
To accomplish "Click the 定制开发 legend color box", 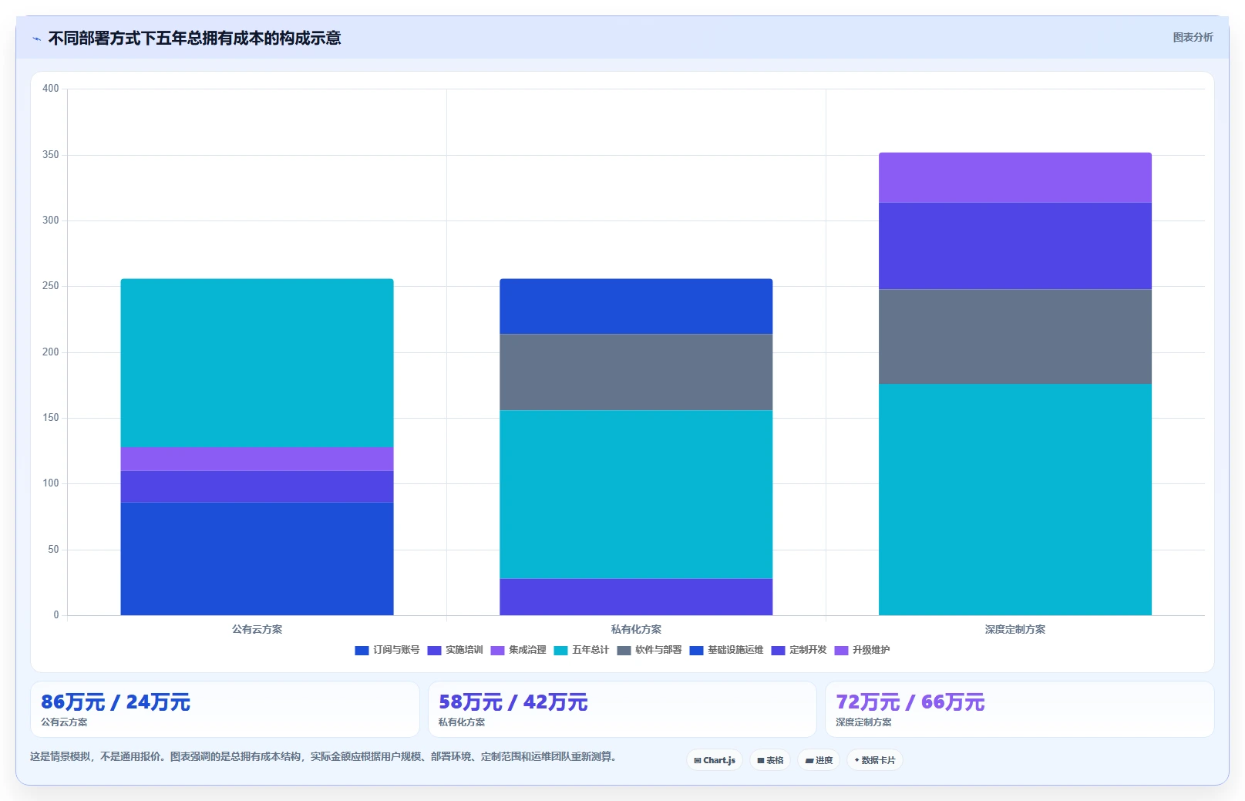I will (778, 651).
